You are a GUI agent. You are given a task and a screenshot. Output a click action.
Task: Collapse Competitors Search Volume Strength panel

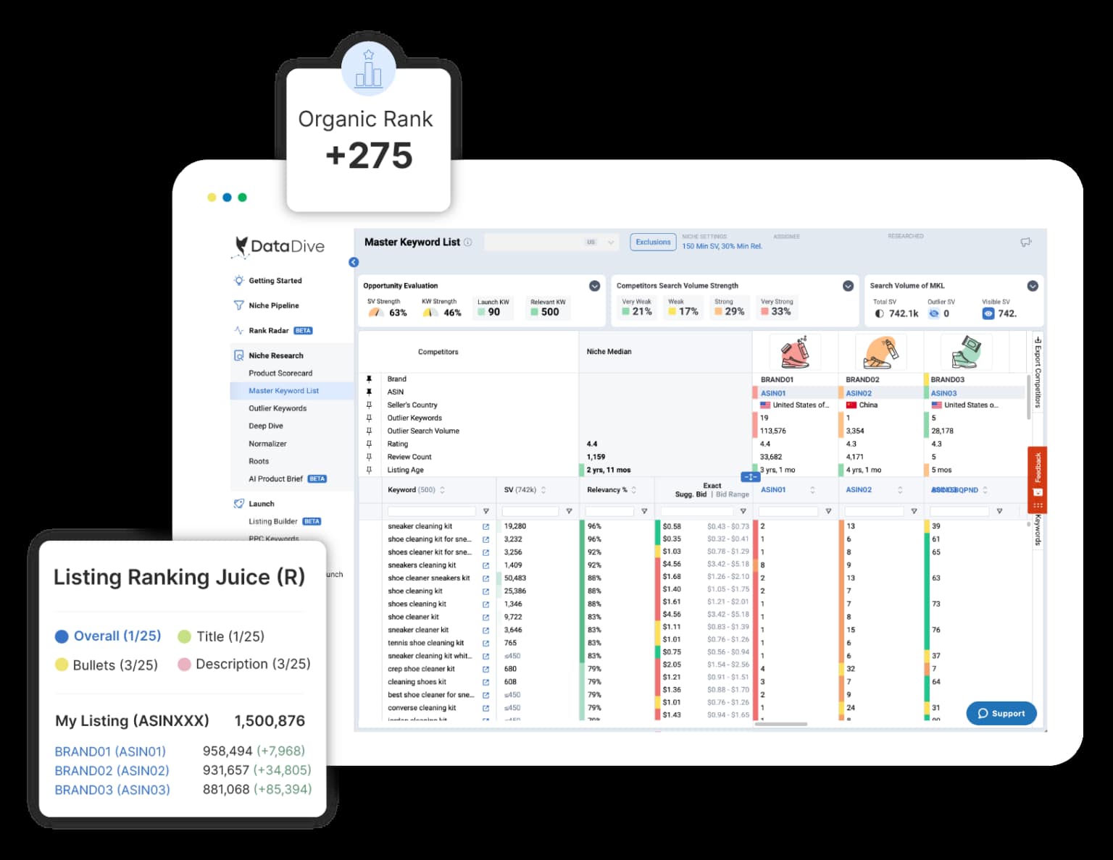pos(848,286)
